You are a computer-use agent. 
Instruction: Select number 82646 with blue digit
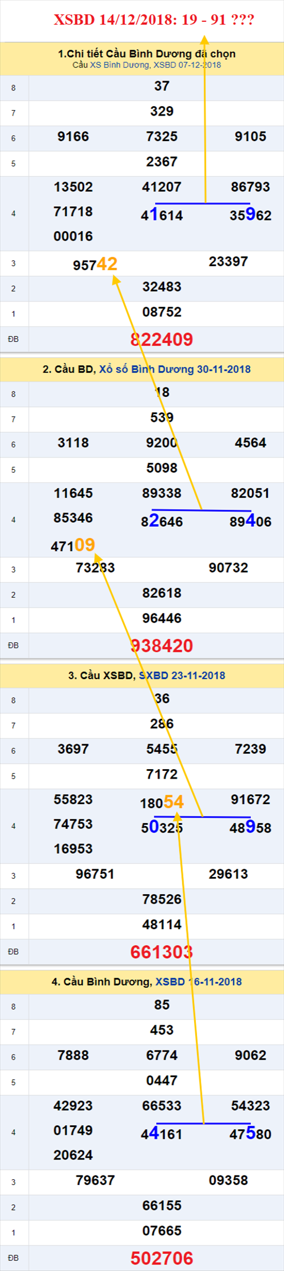coord(162,521)
